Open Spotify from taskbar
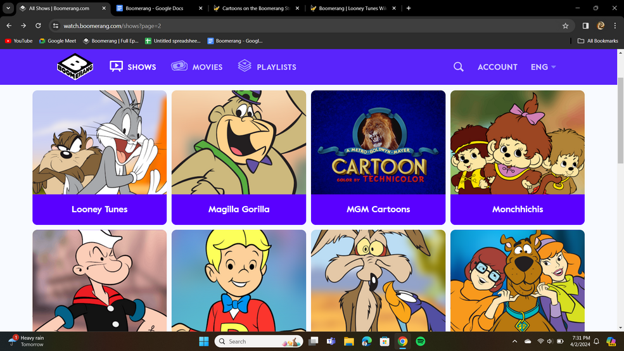The width and height of the screenshot is (624, 351). pyautogui.click(x=420, y=341)
